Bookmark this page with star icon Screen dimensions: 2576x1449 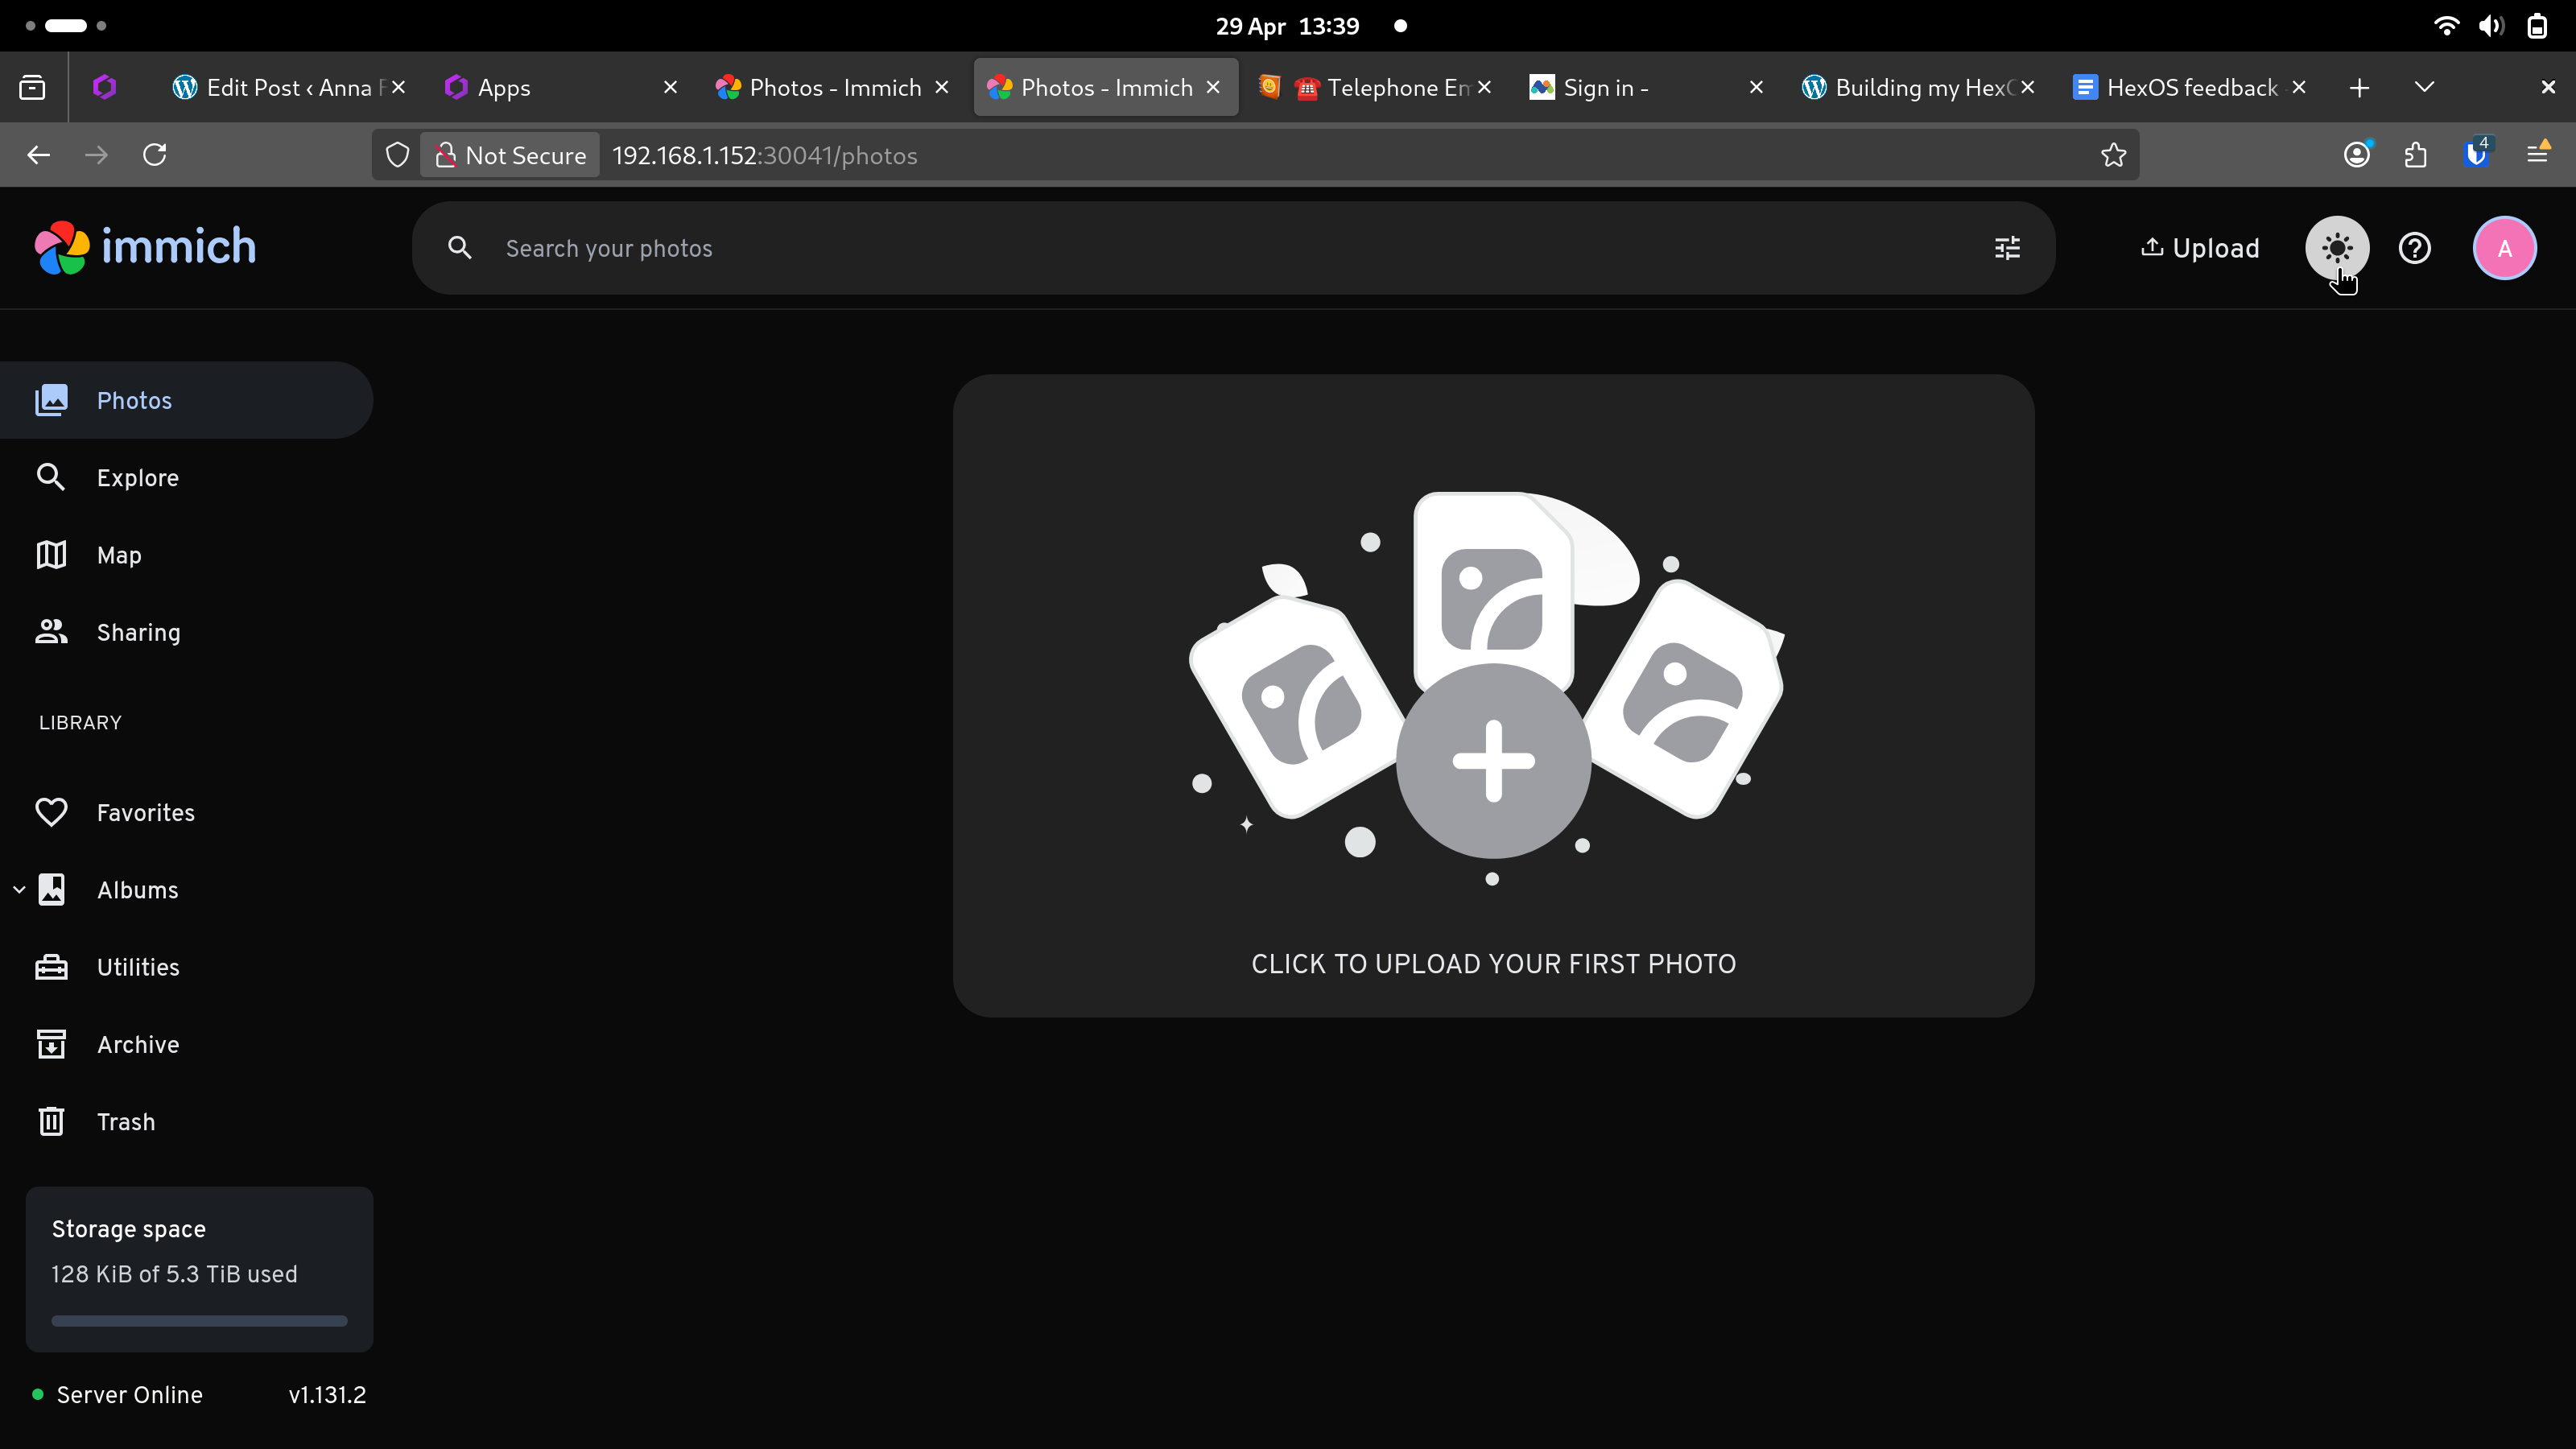[2113, 155]
